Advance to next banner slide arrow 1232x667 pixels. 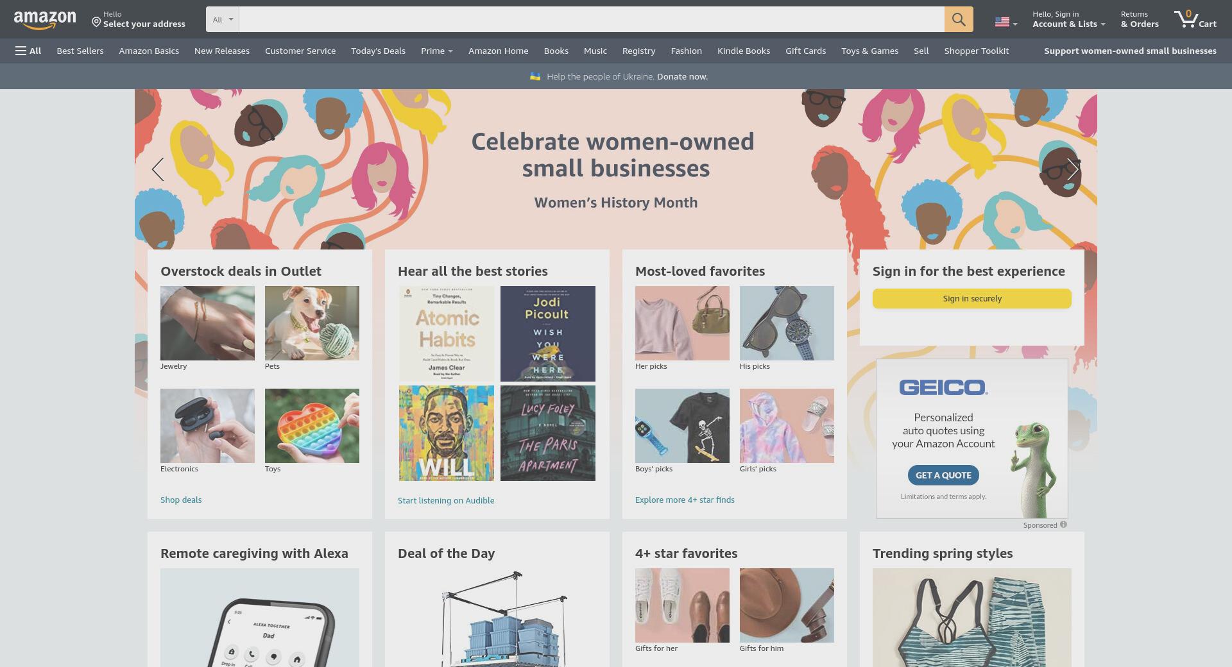tap(1073, 169)
